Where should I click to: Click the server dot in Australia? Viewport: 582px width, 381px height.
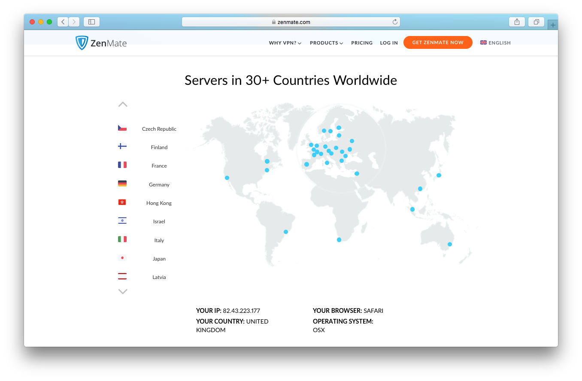[450, 244]
